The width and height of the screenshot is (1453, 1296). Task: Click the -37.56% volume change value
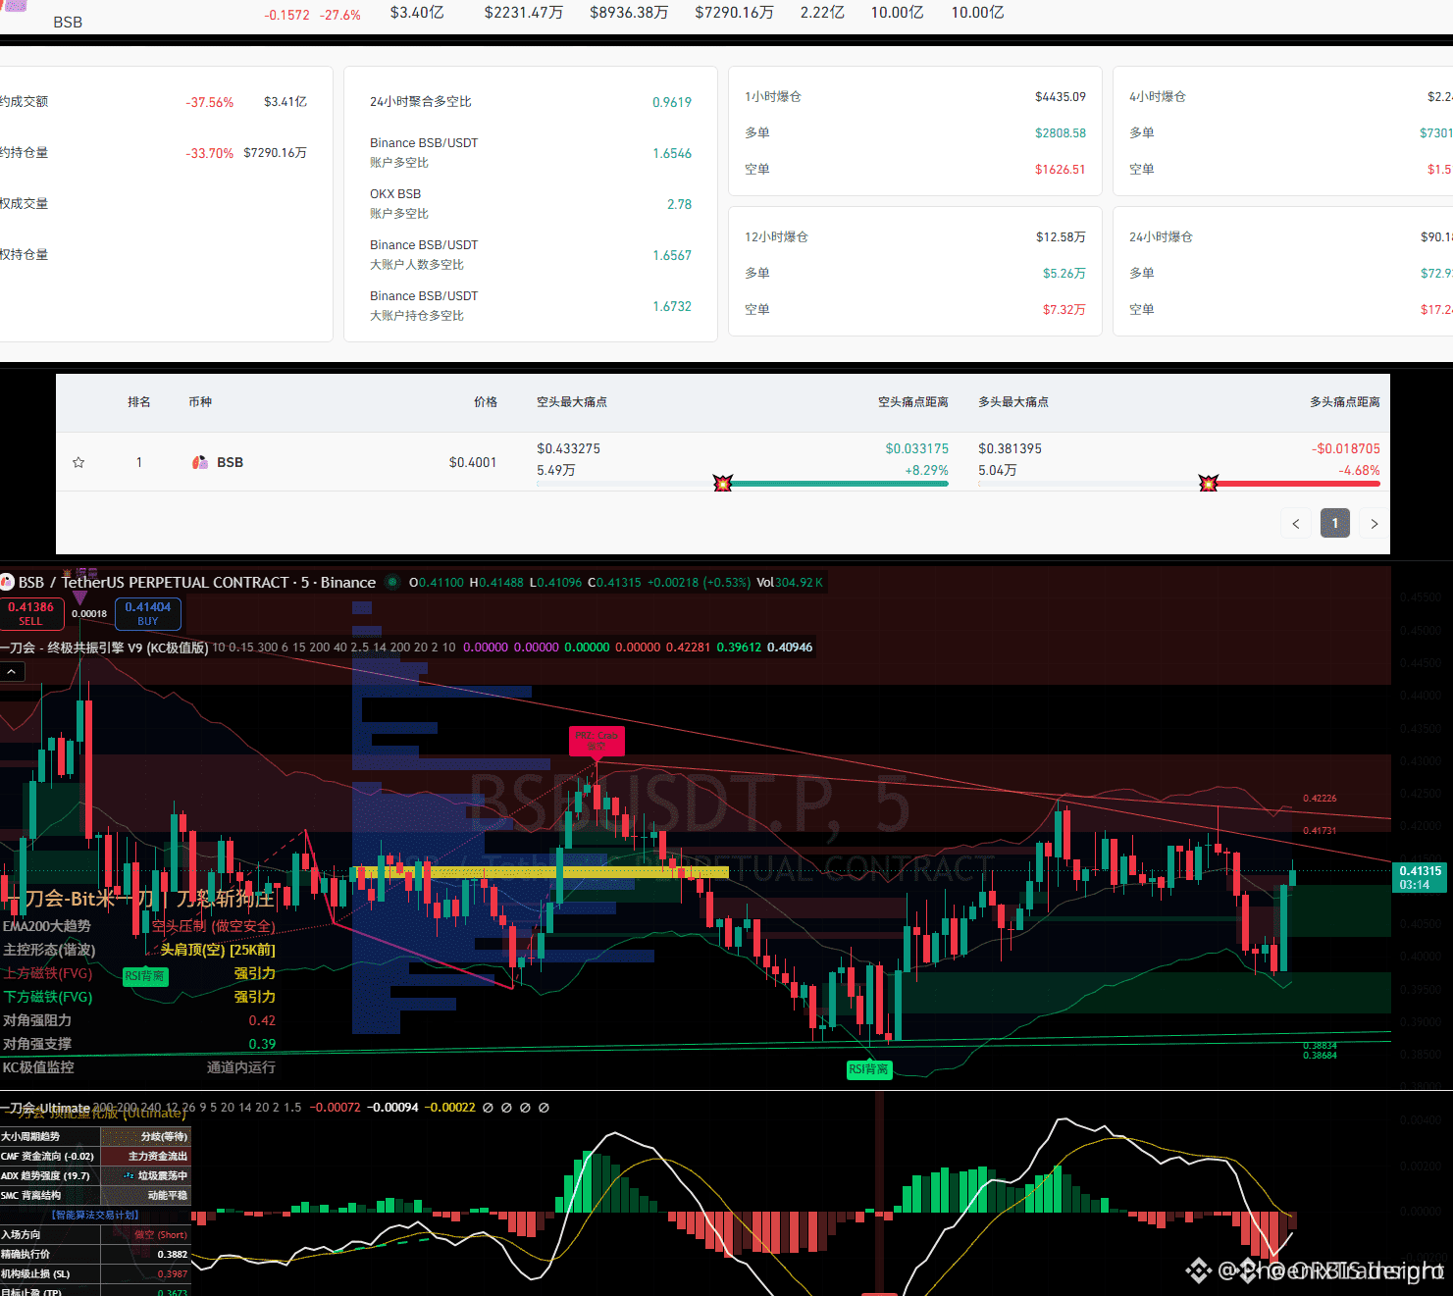pyautogui.click(x=210, y=102)
